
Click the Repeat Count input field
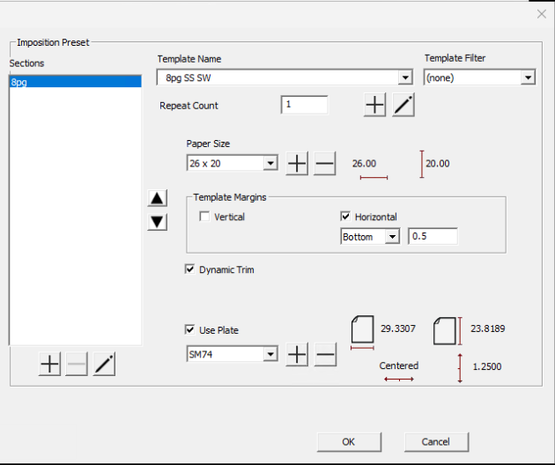click(305, 105)
